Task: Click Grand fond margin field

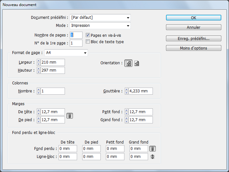Action: click(141, 120)
